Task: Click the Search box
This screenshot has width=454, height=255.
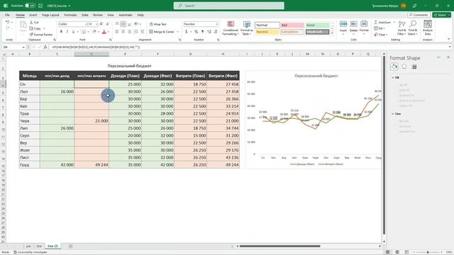Action: [228, 6]
